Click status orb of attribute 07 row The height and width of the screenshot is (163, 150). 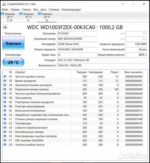5,94
